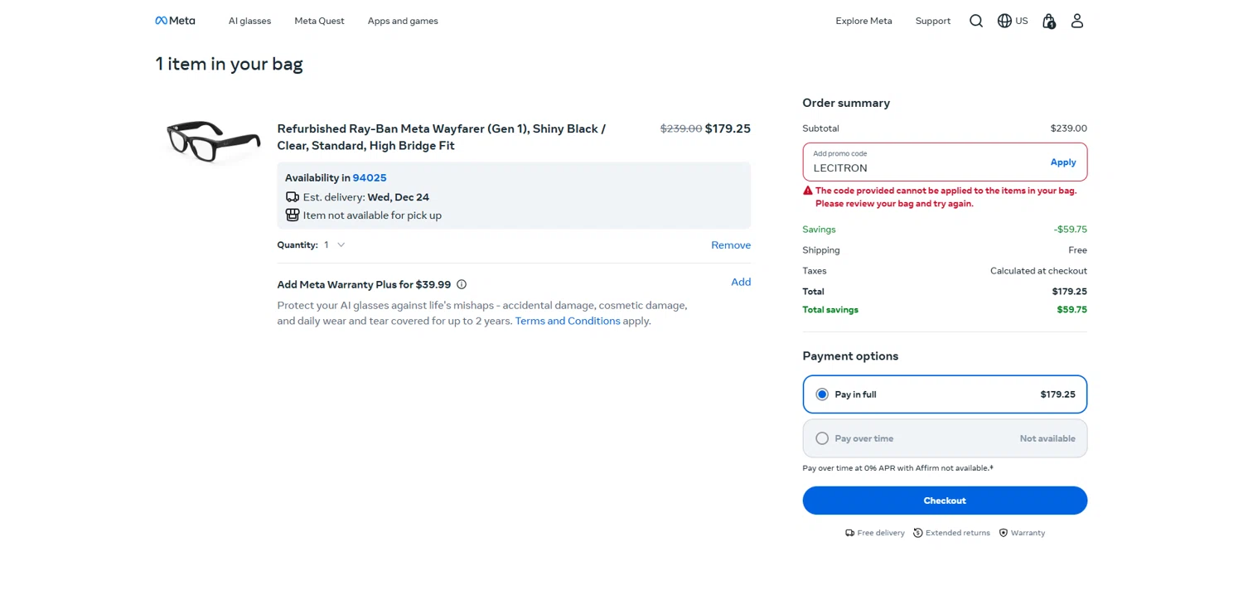Click the Order summary heading
Image resolution: width=1243 pixels, height=595 pixels.
pos(846,103)
